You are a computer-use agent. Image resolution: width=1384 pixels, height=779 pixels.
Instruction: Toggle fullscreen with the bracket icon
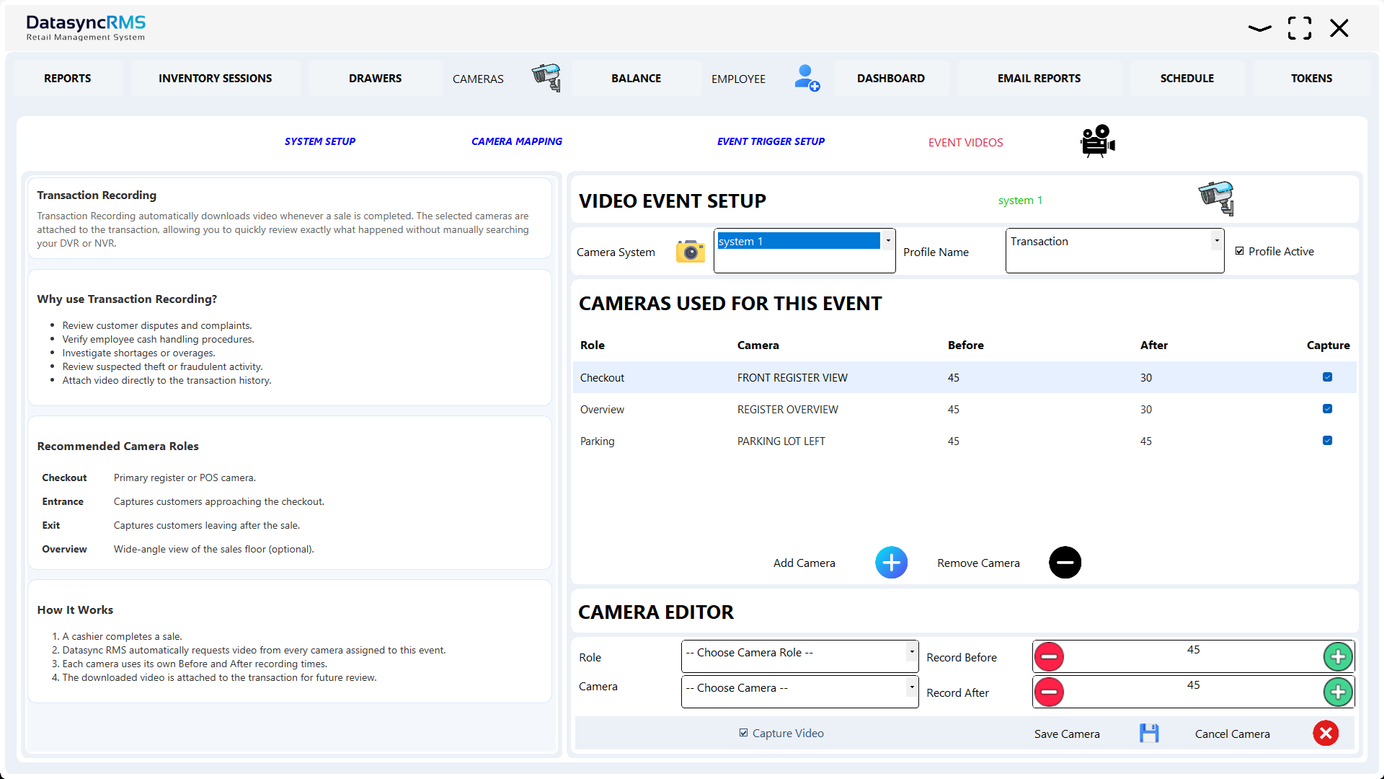pos(1300,28)
